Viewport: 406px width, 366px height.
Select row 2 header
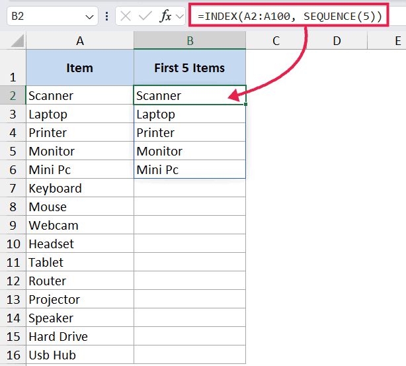click(x=13, y=95)
